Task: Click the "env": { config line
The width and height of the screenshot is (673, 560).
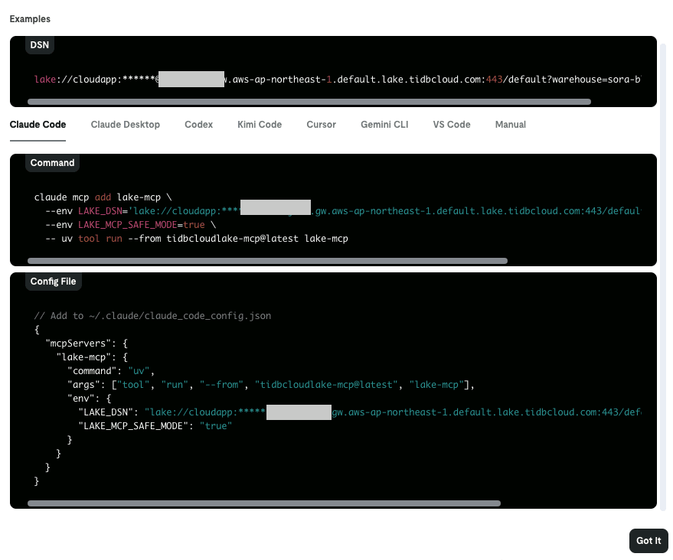Action: pyautogui.click(x=90, y=399)
